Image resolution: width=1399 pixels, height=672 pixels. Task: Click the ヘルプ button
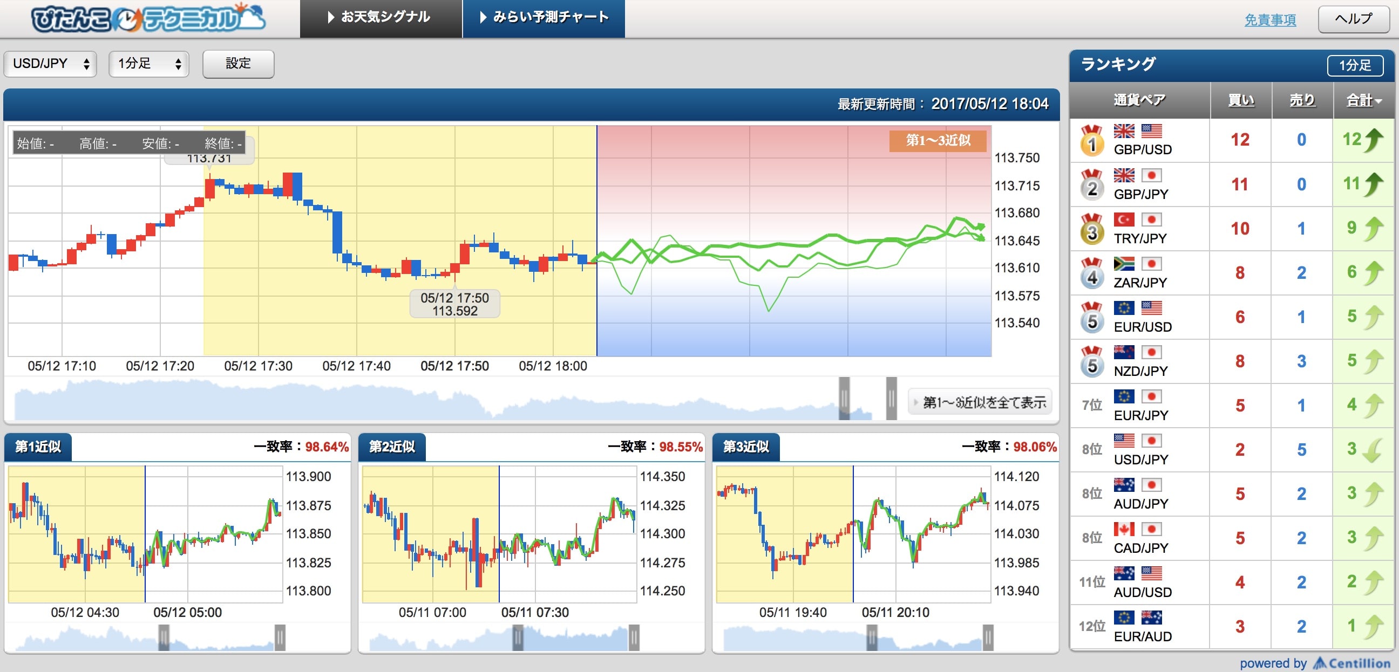point(1354,19)
